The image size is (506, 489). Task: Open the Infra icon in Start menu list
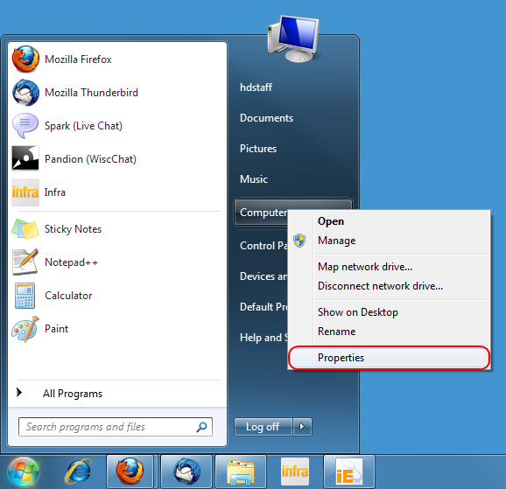tap(25, 192)
